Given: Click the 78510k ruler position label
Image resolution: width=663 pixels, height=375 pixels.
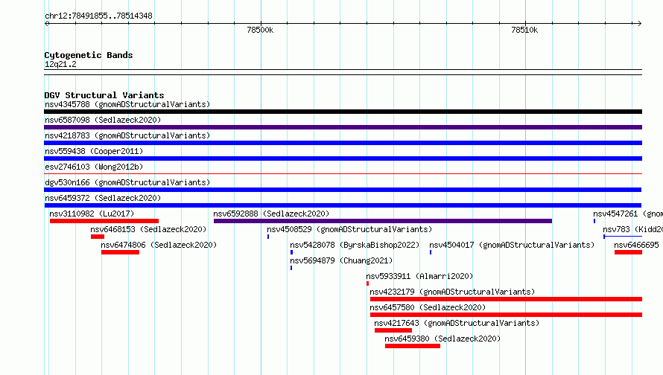Looking at the screenshot, I should 524,30.
